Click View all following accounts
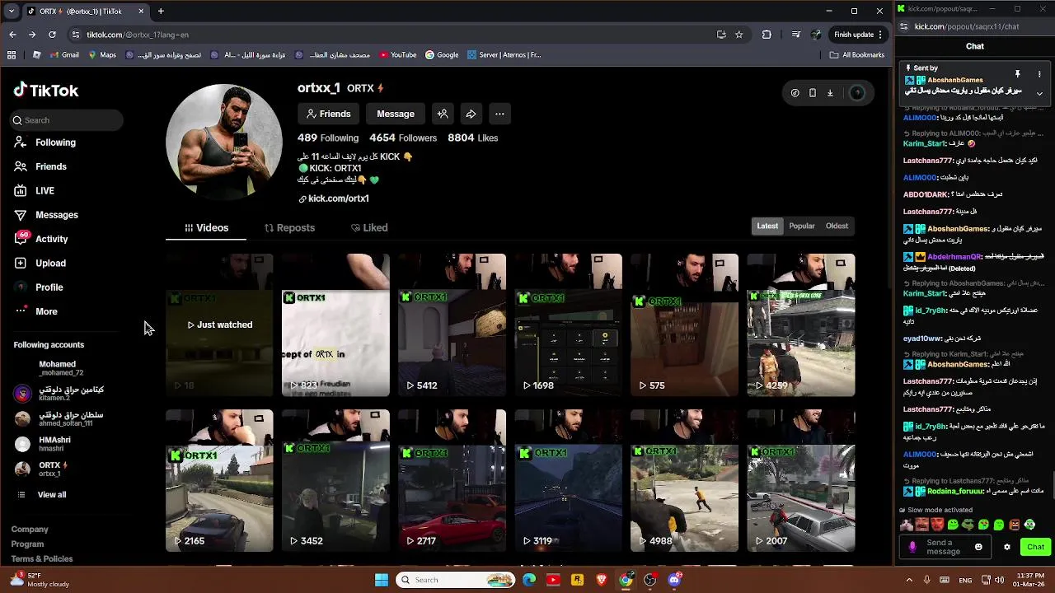Viewport: 1055px width, 593px height. click(41, 494)
